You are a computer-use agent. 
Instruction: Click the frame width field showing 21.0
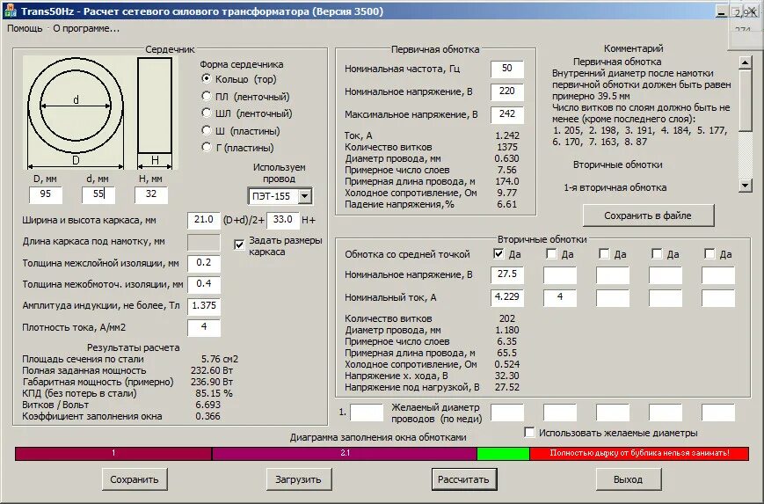[204, 220]
